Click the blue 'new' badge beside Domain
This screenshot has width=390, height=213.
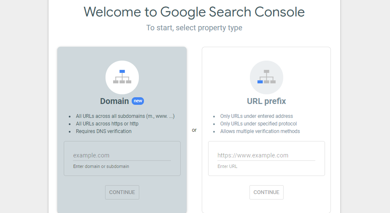(138, 101)
